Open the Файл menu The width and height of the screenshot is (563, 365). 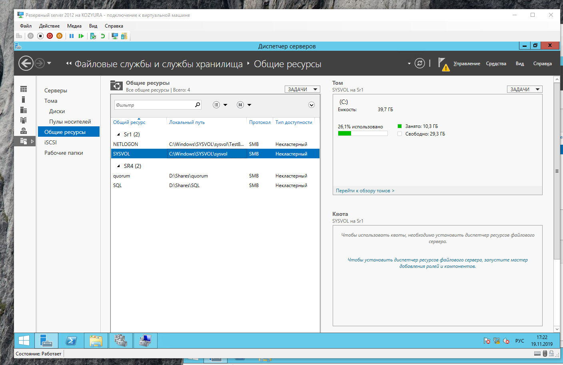pos(26,26)
